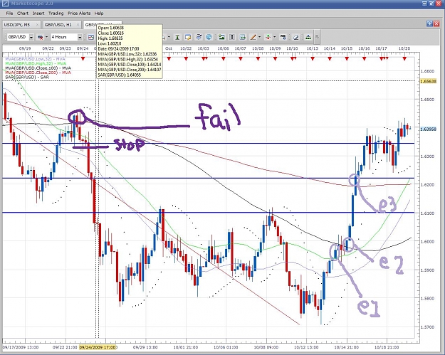Open the 4 Hours timeframe dropdown
The width and height of the screenshot is (445, 355).
(x=80, y=37)
